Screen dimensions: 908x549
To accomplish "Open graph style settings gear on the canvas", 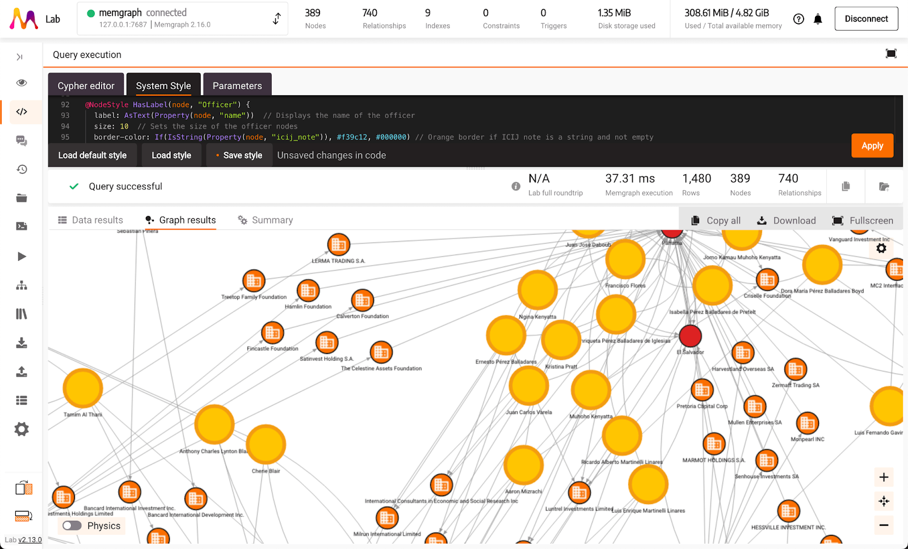I will click(881, 248).
